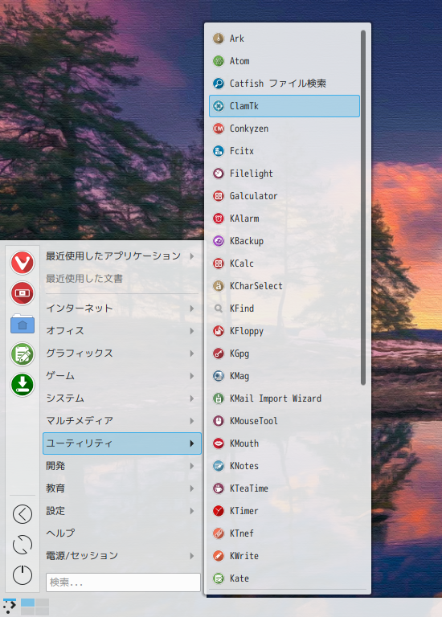
Task: Click the power shutdown icon
Action: [x=23, y=575]
